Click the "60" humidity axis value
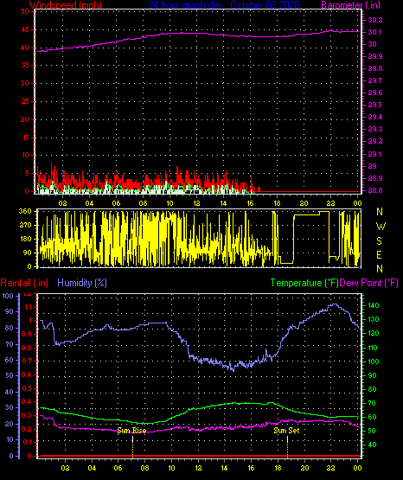403x480 pixels. click(10, 360)
